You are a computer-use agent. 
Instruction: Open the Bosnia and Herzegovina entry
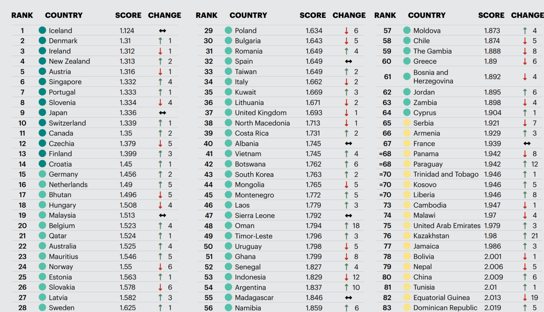(x=433, y=77)
